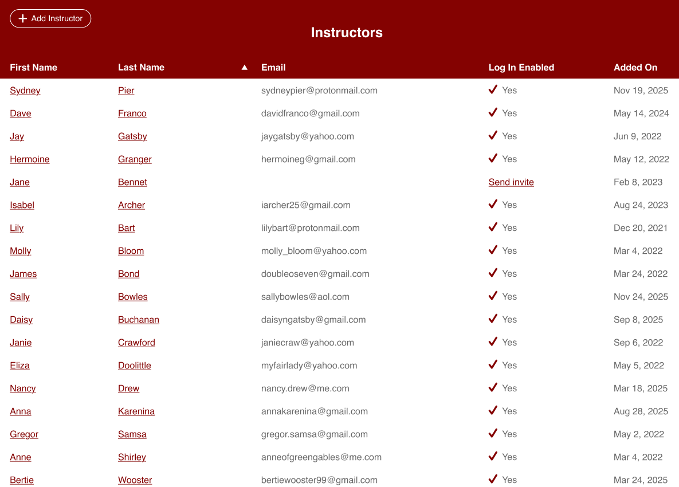The image size is (679, 487).
Task: Click the checkmark next to Lily Bart
Action: pyautogui.click(x=493, y=227)
